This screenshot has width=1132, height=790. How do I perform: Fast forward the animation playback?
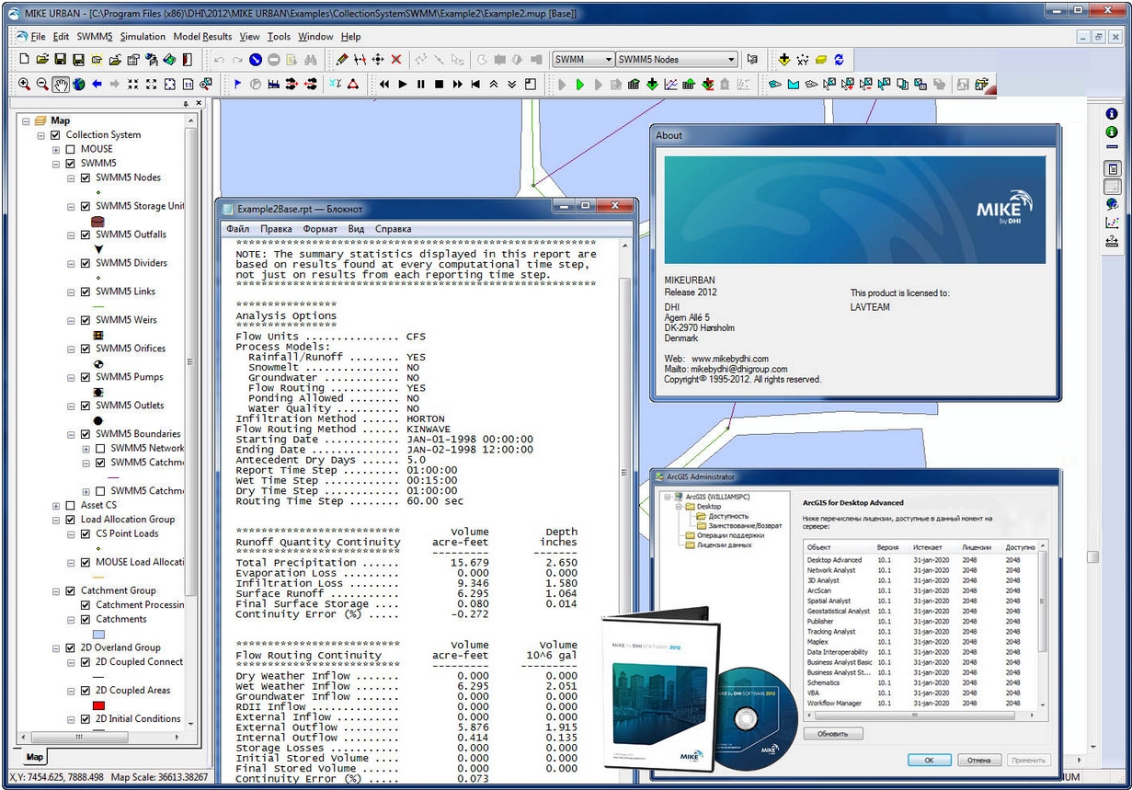tap(457, 85)
